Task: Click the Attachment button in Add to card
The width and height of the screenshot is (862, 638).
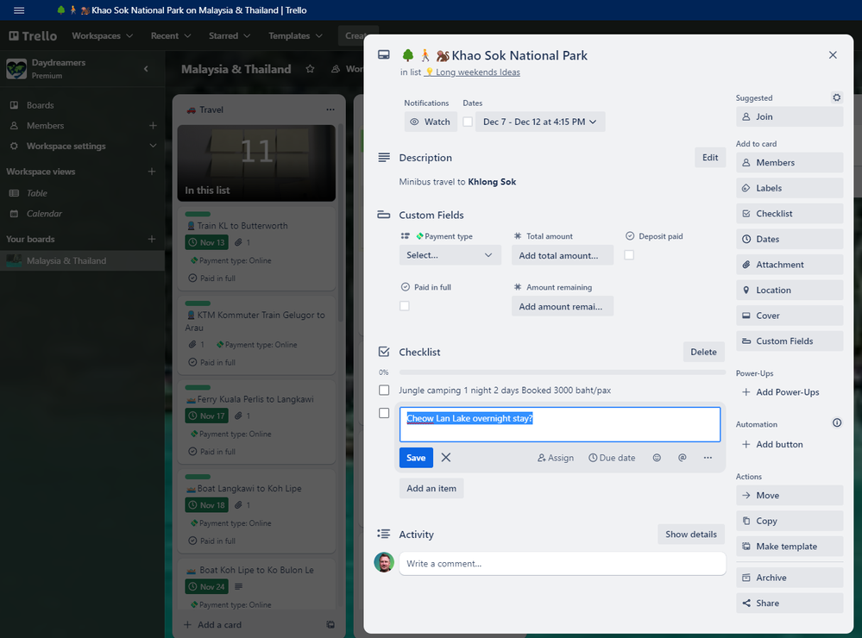Action: (x=790, y=265)
